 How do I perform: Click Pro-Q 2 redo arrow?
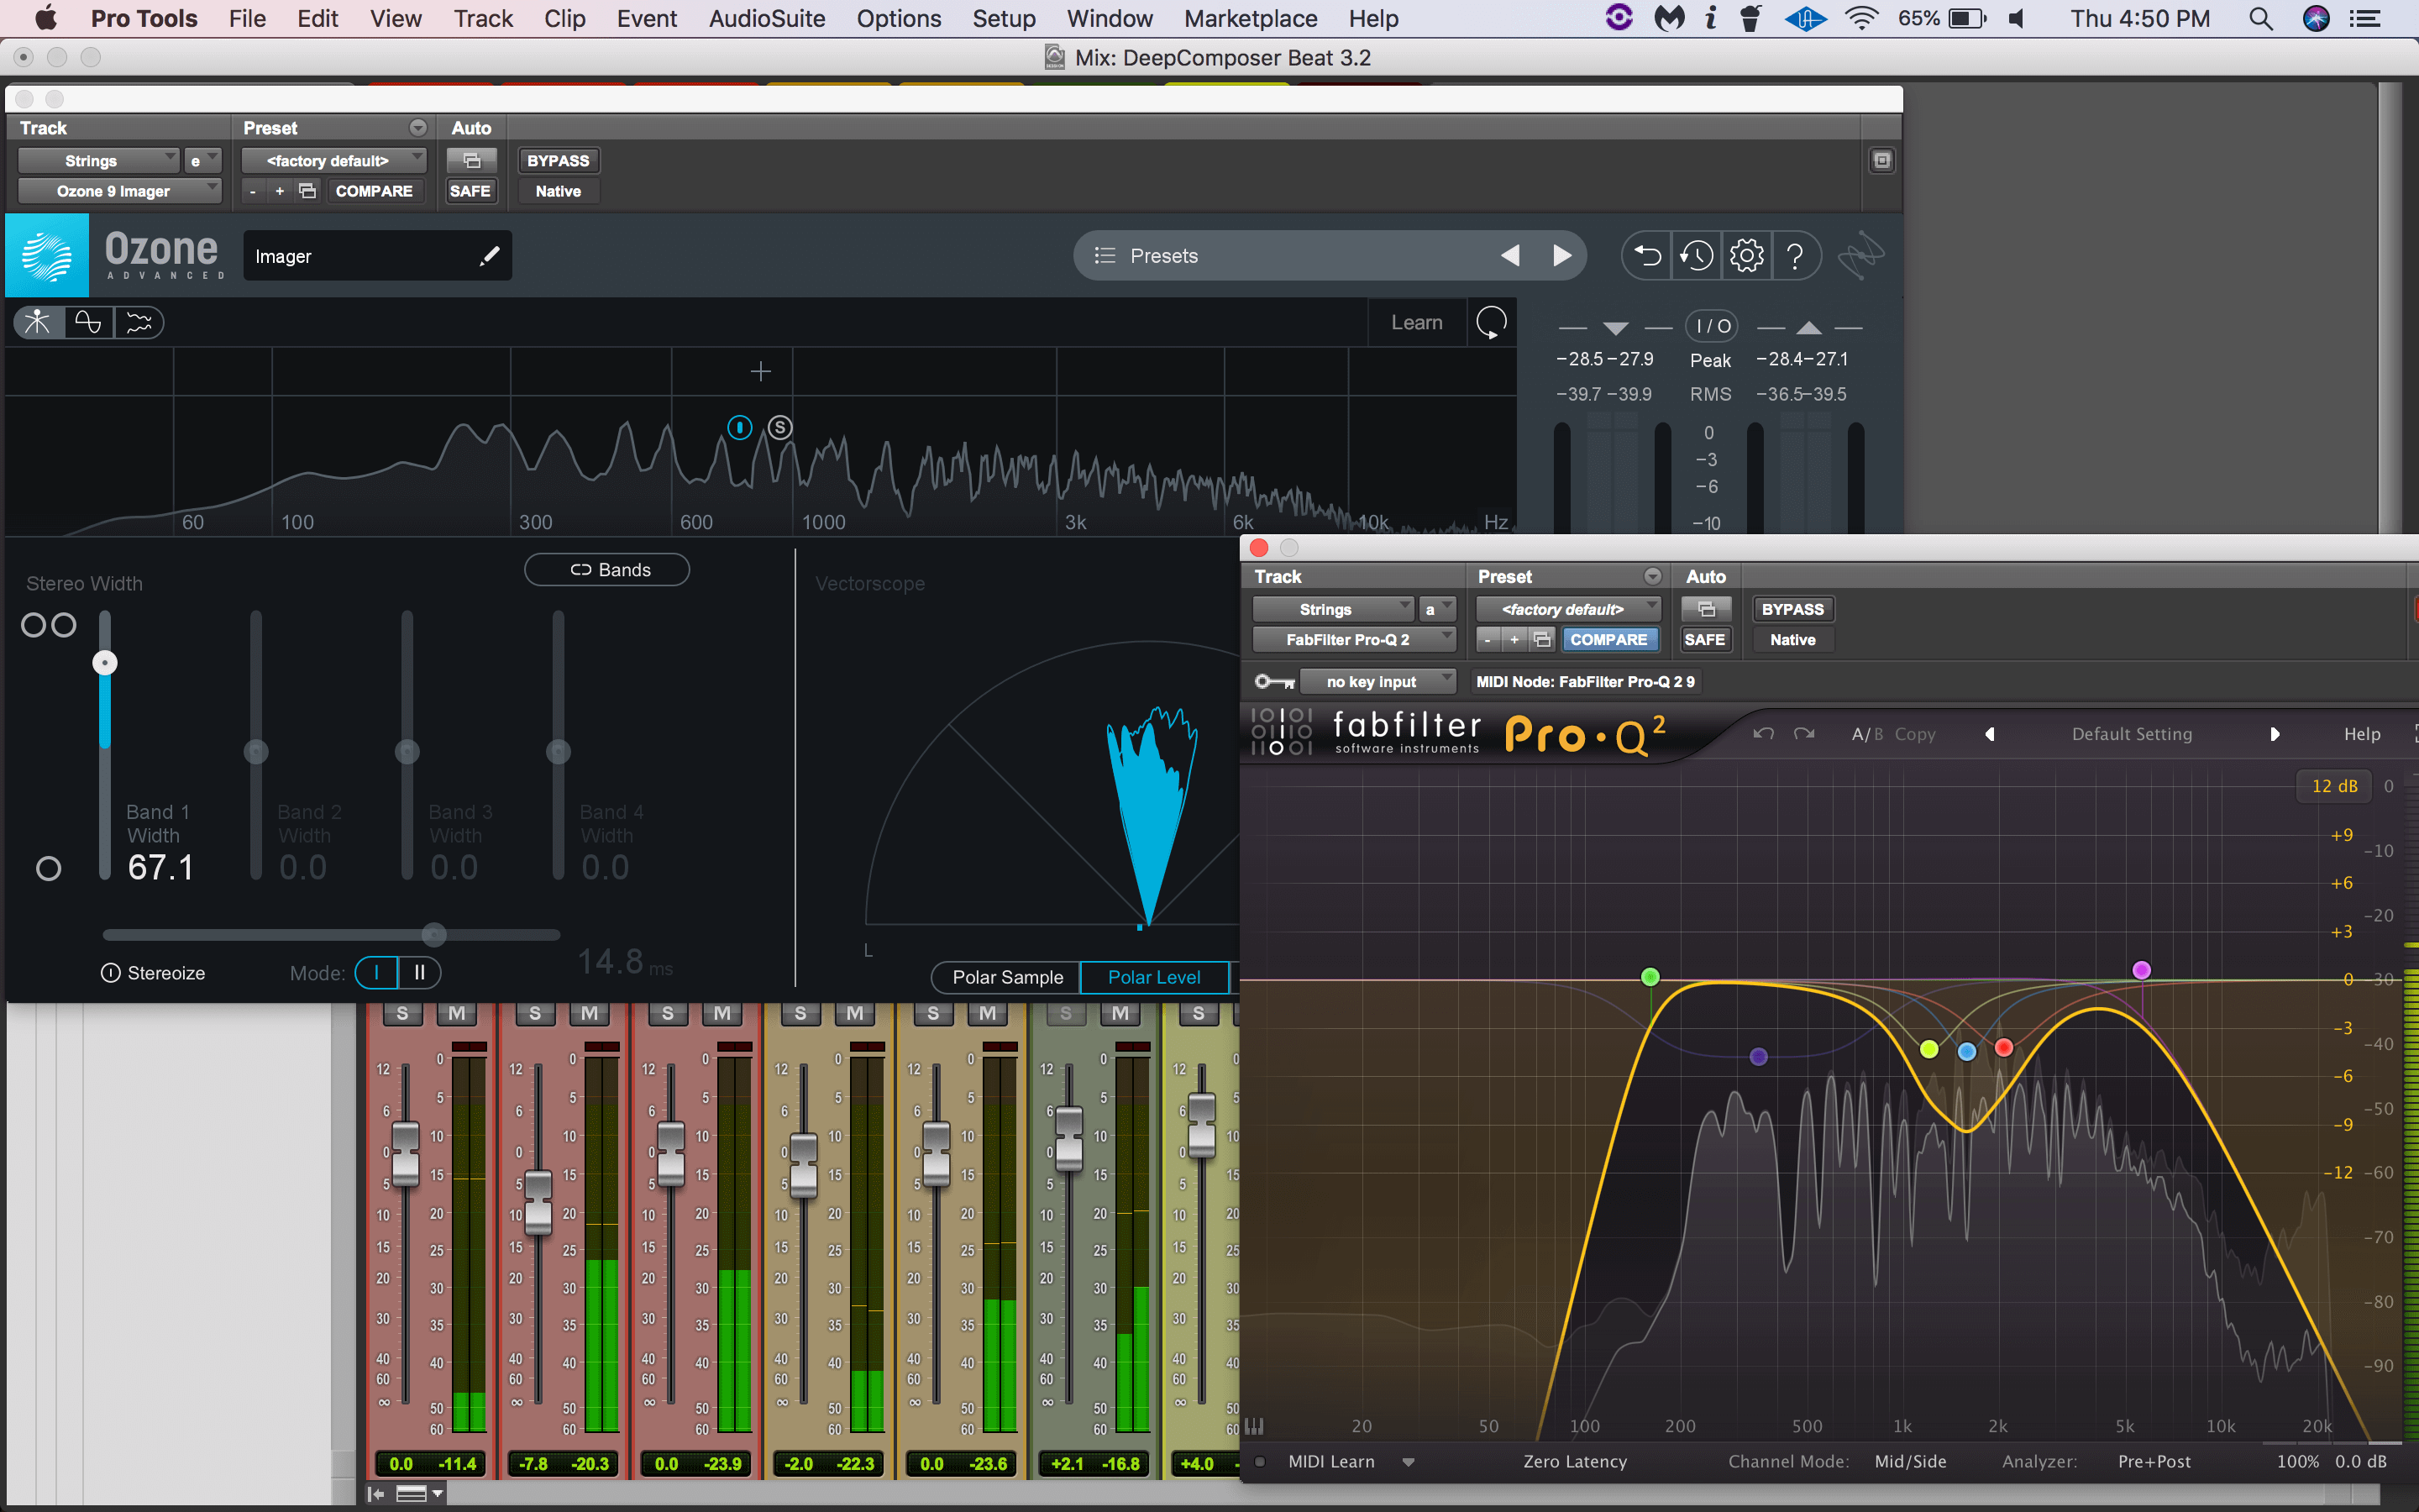[x=1803, y=734]
